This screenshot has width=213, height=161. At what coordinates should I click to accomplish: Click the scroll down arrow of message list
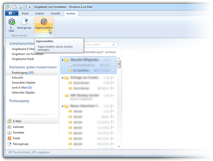click(x=119, y=146)
